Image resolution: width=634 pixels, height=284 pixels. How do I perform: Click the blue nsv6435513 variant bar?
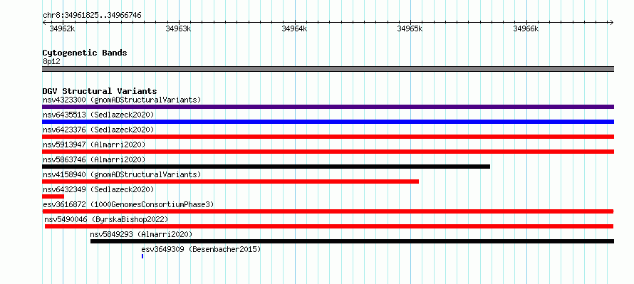pos(328,122)
